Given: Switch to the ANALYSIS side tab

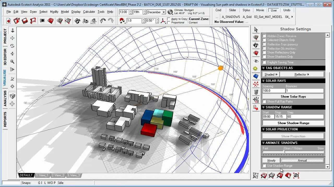Looking at the screenshot, I should point(5,98).
